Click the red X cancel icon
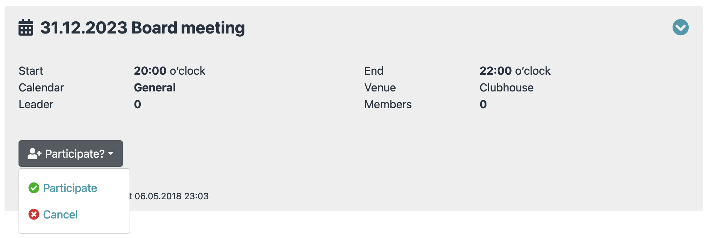This screenshot has height=238, width=711. (x=34, y=214)
